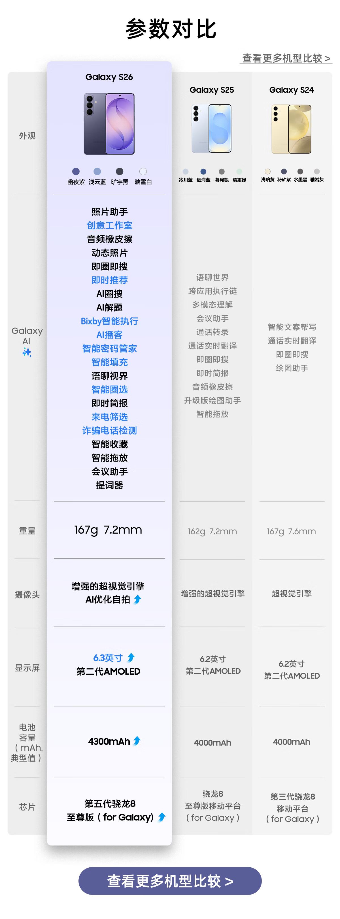The width and height of the screenshot is (340, 919).
Task: Open the 创意工作室 feature link
Action: (x=109, y=225)
